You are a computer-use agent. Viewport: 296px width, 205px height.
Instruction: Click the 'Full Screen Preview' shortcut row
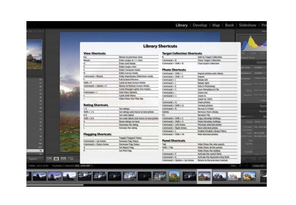(121, 79)
